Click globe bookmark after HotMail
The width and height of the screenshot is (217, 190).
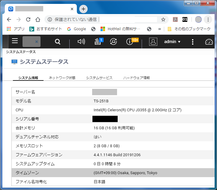click(149, 29)
